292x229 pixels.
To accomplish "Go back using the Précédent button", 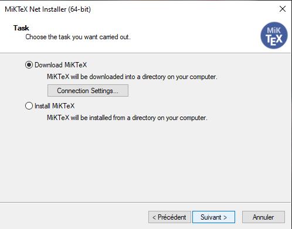I will 169,217.
